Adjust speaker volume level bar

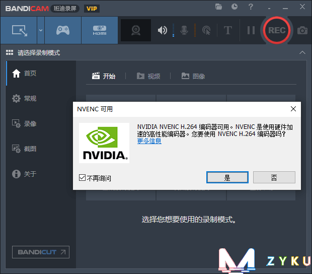173,30
